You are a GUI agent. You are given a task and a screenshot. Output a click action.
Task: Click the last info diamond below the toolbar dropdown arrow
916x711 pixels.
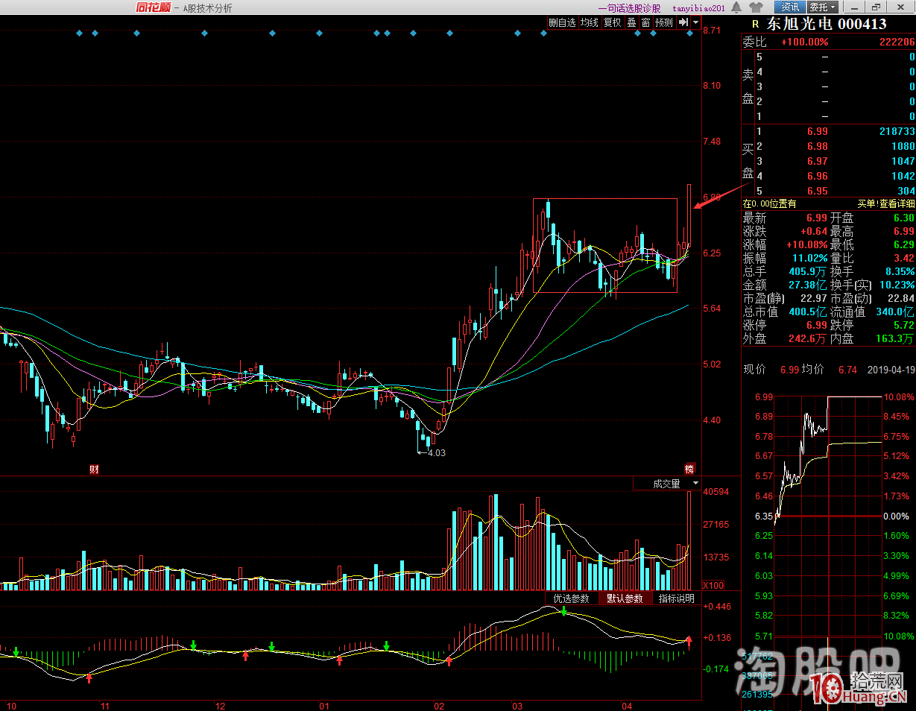coord(690,33)
